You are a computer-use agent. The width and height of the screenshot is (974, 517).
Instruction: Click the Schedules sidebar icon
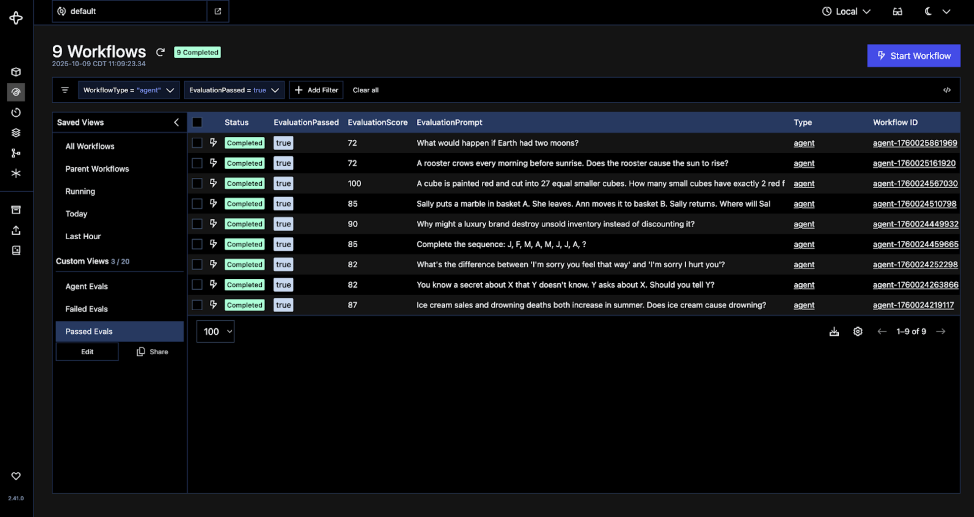(x=16, y=113)
